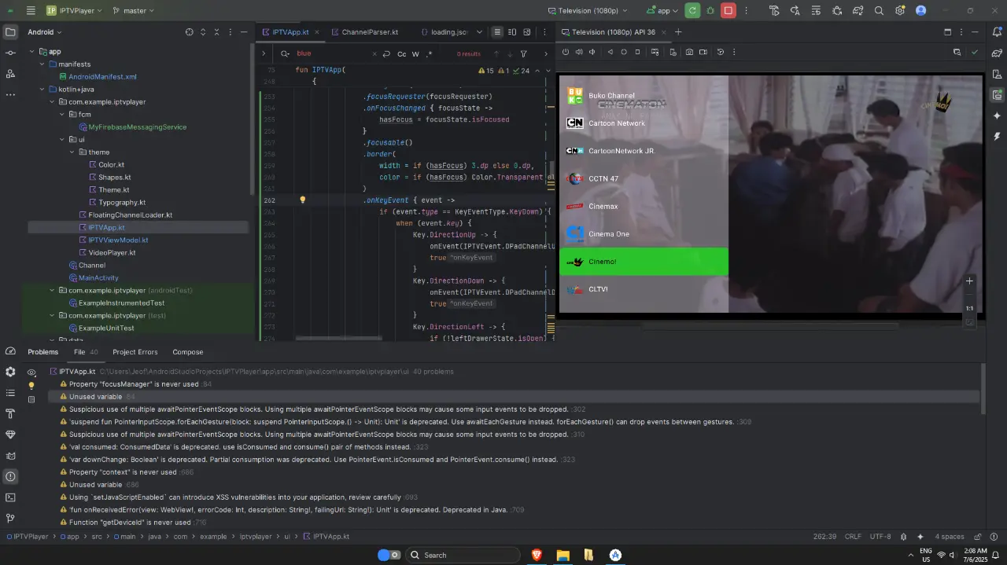The height and width of the screenshot is (565, 1007).
Task: Open the Build hammer tool window icon
Action: click(x=10, y=414)
